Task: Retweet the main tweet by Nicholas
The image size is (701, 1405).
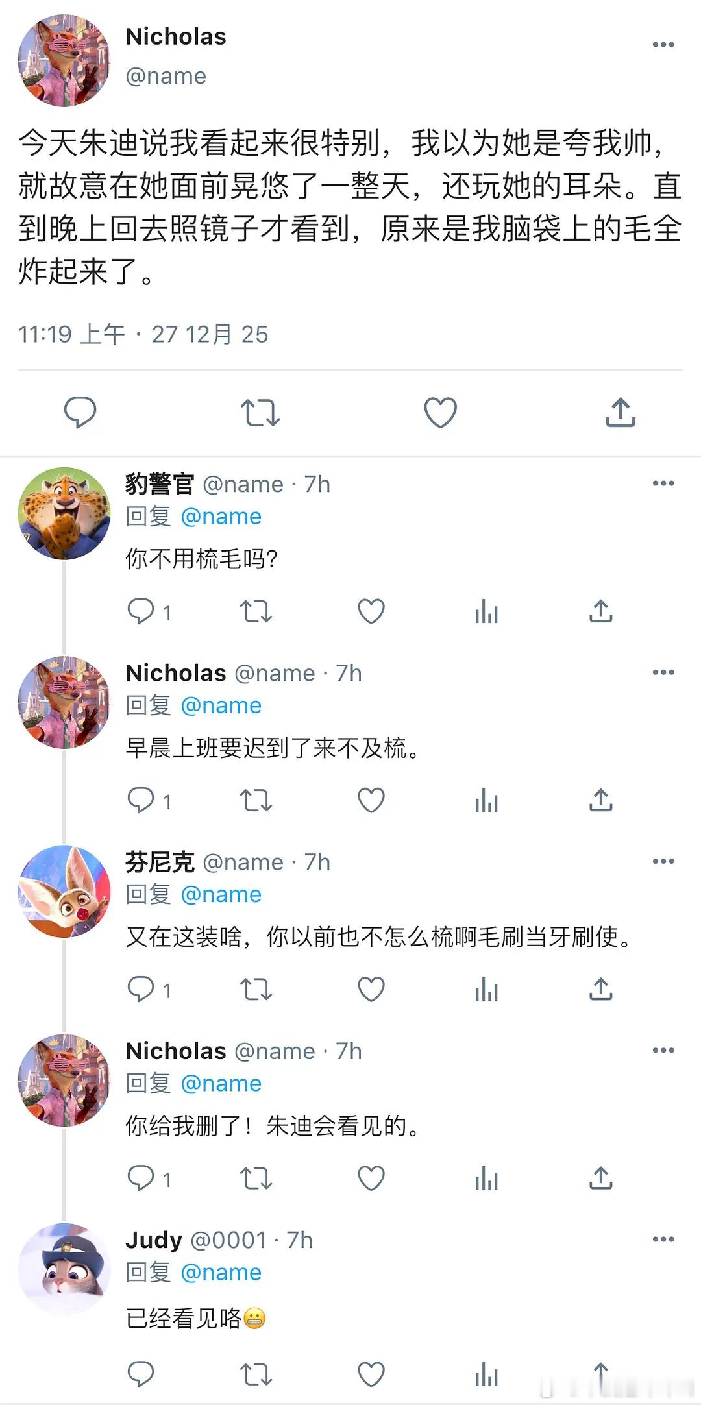Action: pyautogui.click(x=260, y=412)
